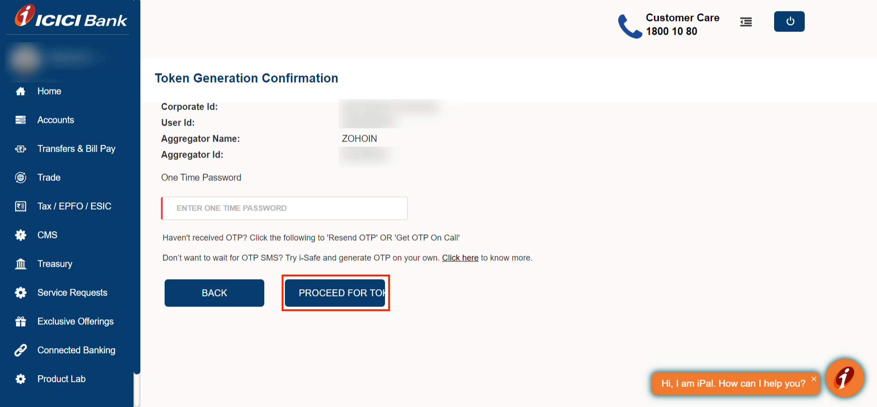The height and width of the screenshot is (407, 877).
Task: Click the Exclusive Offerings gift icon
Action: (x=21, y=322)
